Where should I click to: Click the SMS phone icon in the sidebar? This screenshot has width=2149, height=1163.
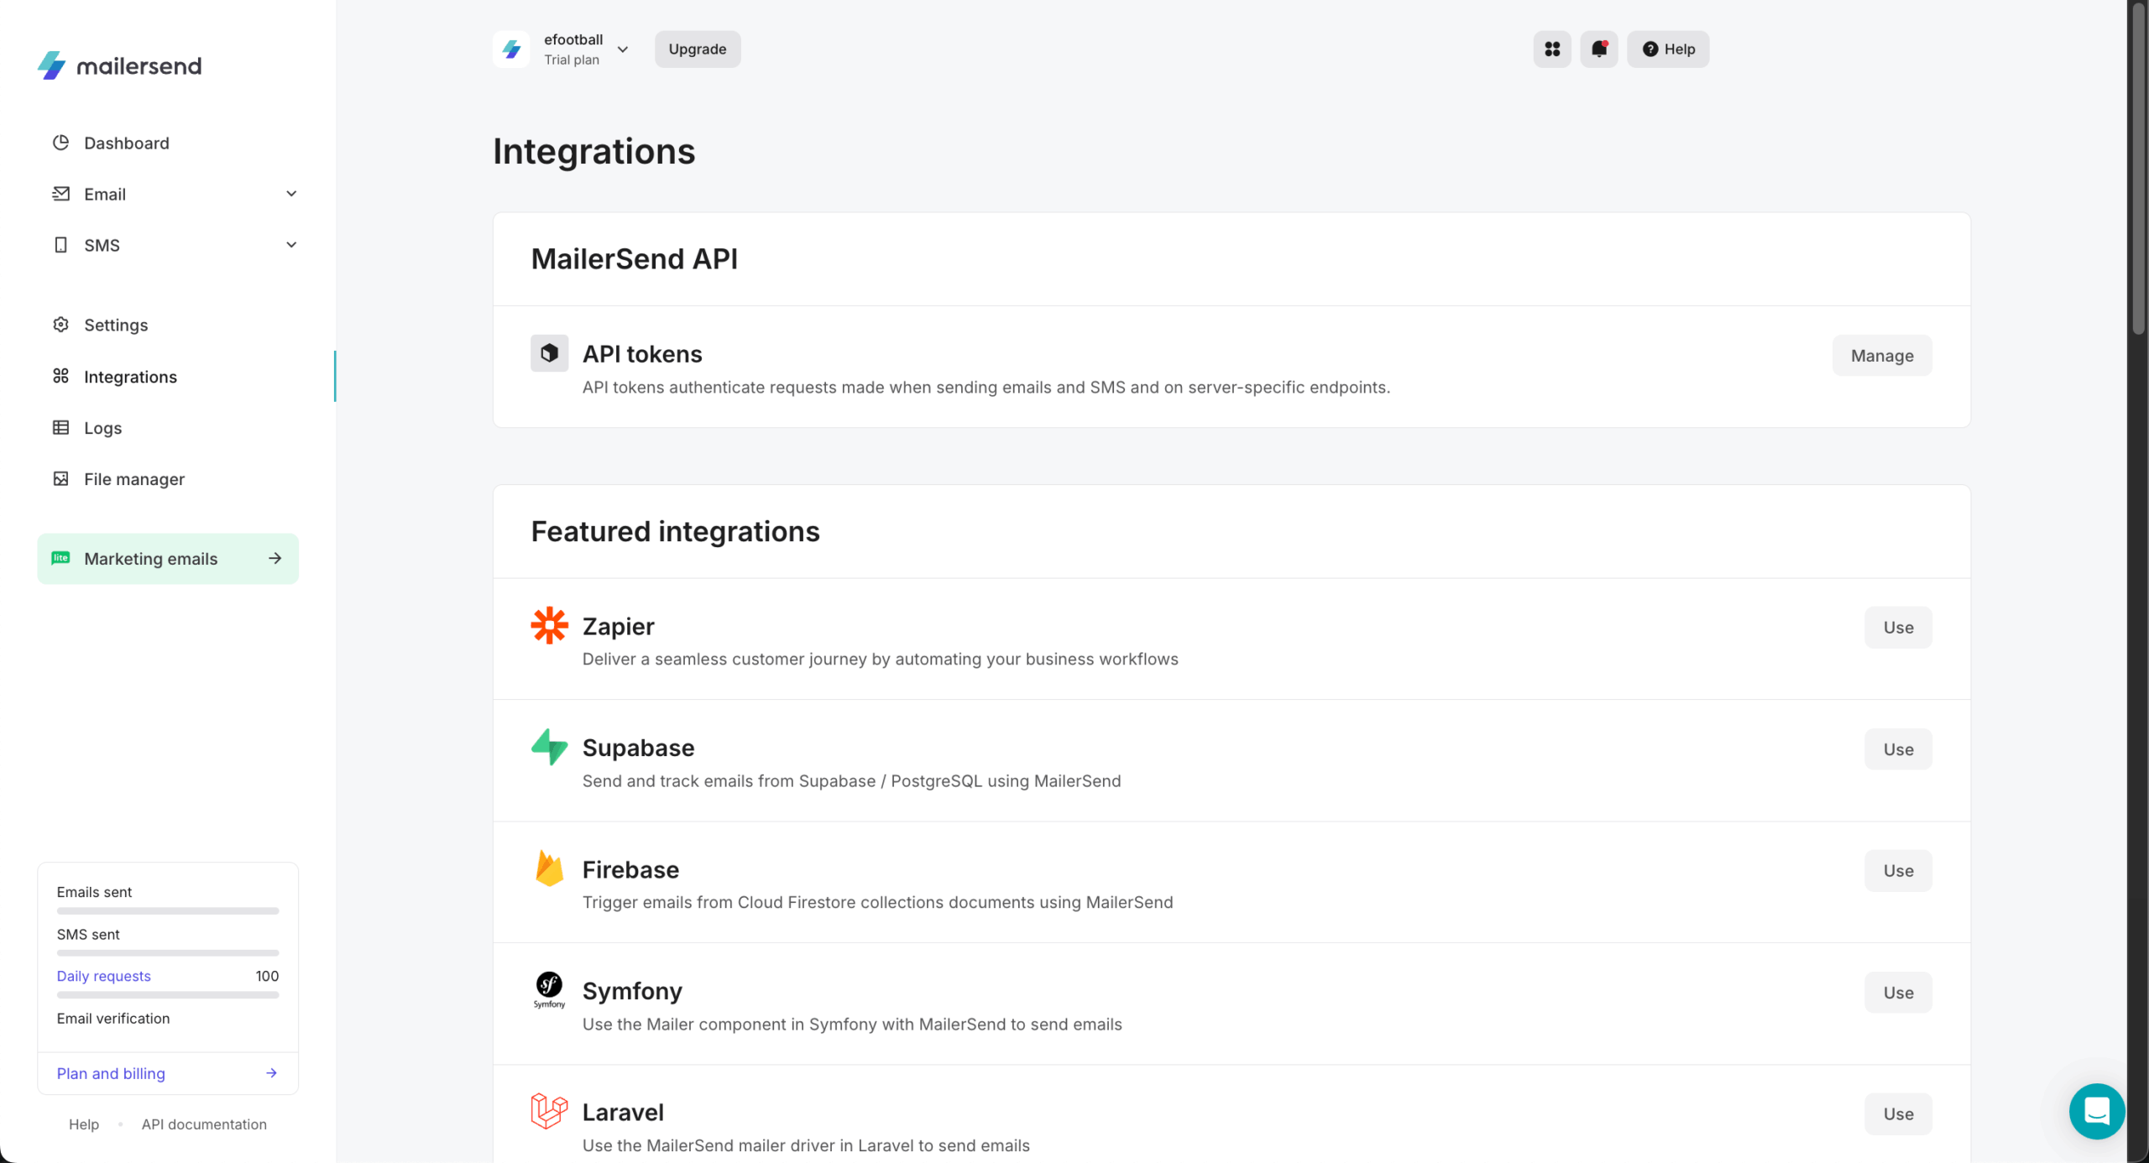(60, 245)
